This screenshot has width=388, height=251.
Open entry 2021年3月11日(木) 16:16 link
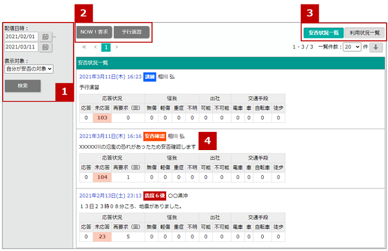pyautogui.click(x=111, y=136)
